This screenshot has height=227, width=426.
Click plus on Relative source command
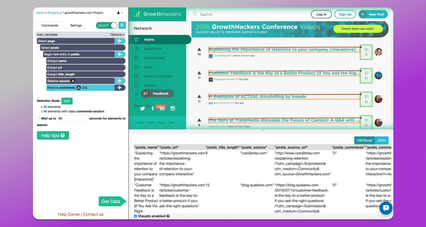tap(120, 81)
